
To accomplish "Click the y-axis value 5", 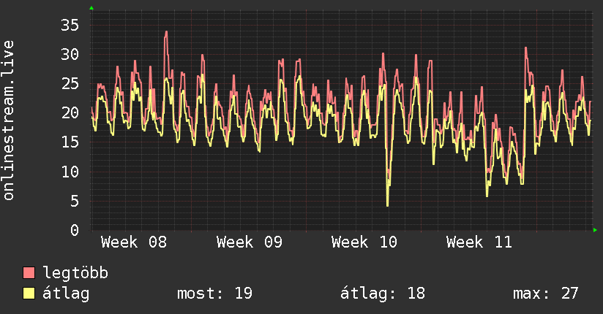I will tap(74, 201).
